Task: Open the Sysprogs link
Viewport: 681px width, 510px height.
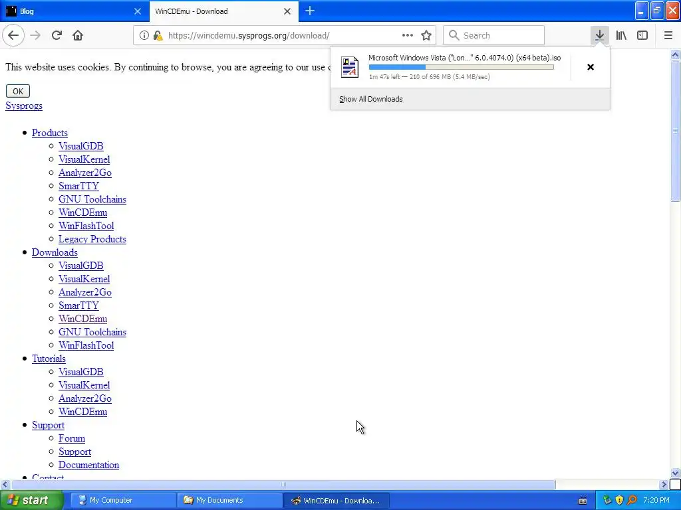Action: point(24,106)
